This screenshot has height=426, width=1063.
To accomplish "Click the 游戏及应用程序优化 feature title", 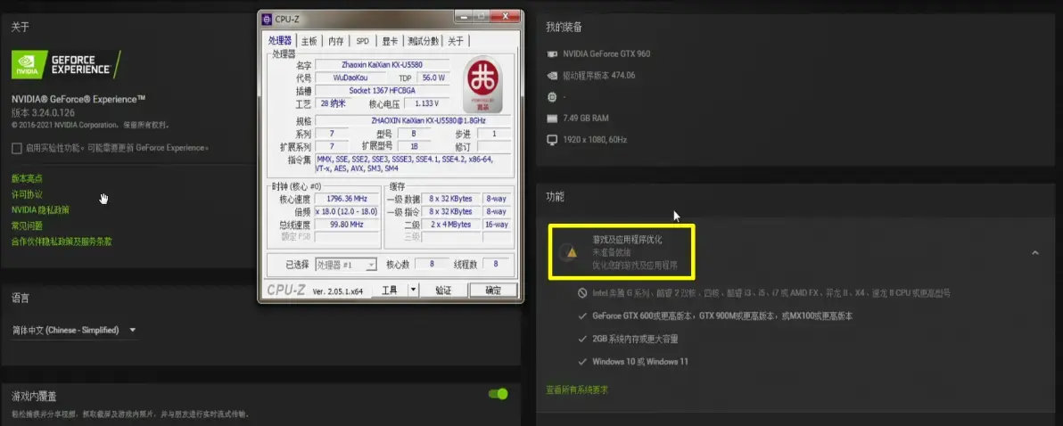I will 627,240.
